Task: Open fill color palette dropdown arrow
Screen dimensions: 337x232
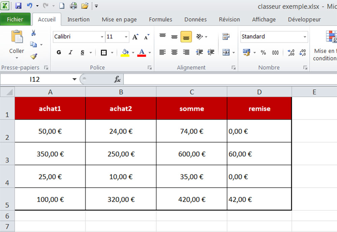Action: coord(133,53)
